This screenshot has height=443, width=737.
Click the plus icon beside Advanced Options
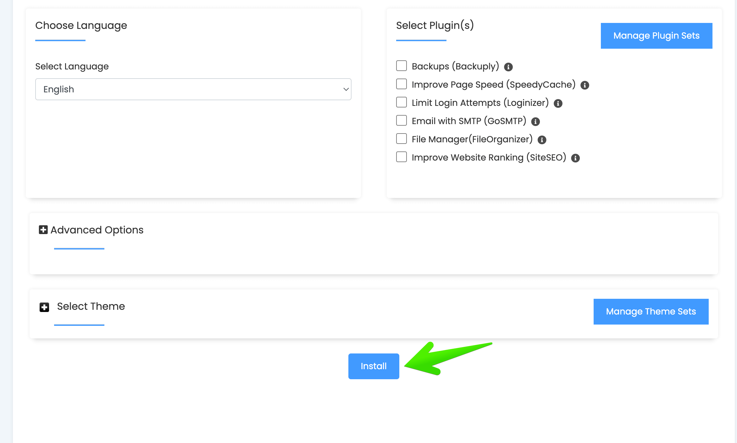[43, 230]
